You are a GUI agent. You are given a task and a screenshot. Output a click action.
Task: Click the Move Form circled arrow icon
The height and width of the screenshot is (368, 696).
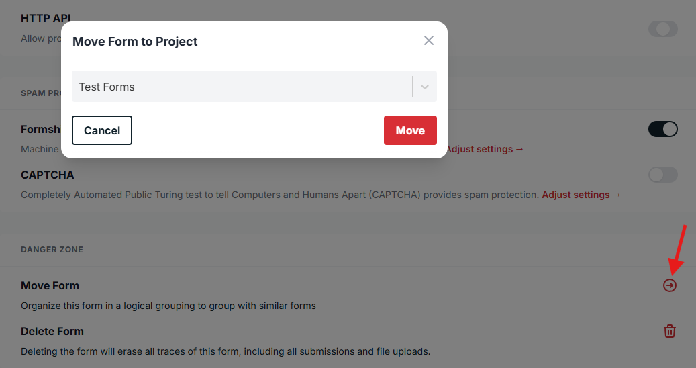click(670, 286)
